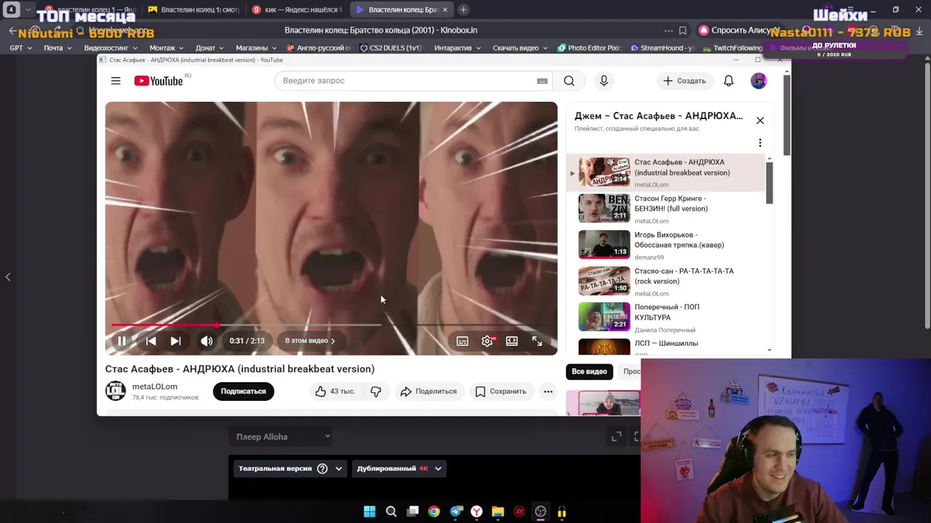Launch Google Chrome from the taskbar
The image size is (931, 523).
433,512
